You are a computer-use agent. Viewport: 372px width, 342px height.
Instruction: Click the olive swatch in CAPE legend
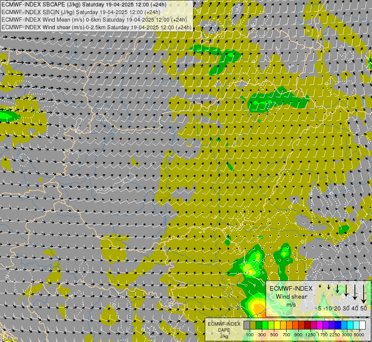pos(253,325)
